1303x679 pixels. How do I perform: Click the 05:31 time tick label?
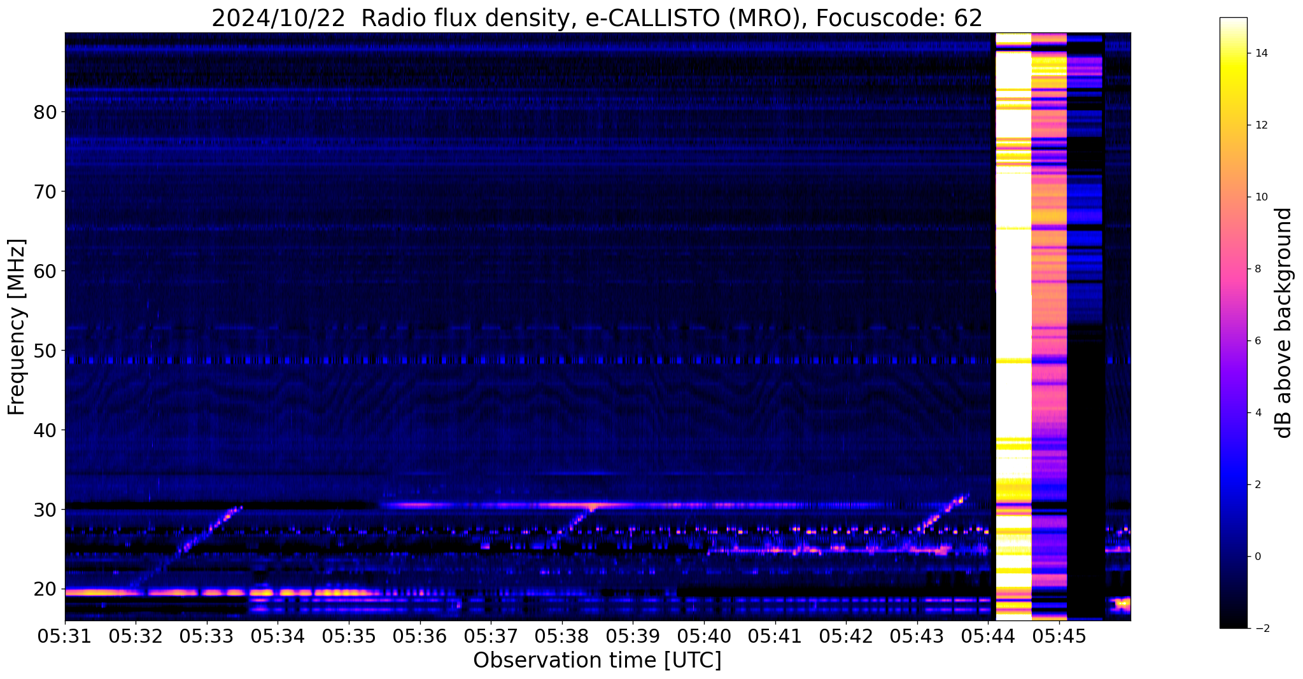click(x=65, y=636)
